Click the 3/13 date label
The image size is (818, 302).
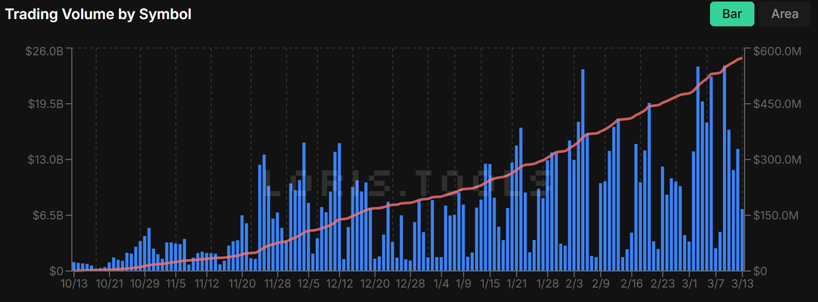coord(742,285)
